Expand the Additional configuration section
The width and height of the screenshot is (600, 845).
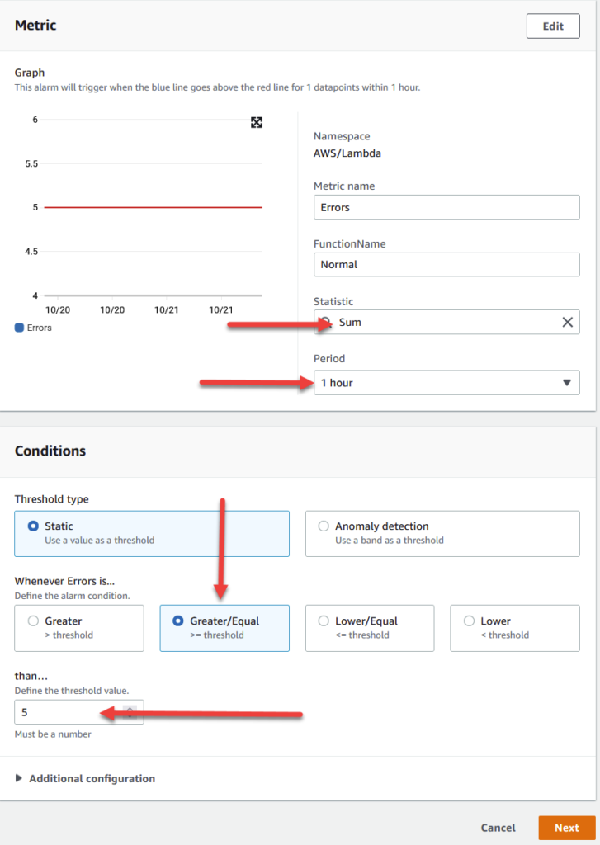[85, 778]
